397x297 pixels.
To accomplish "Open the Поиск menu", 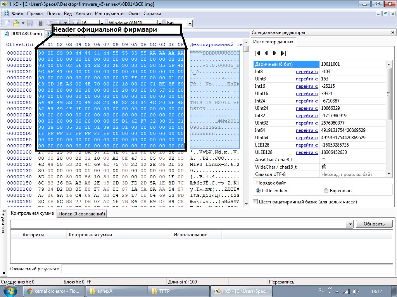I will [x=54, y=14].
